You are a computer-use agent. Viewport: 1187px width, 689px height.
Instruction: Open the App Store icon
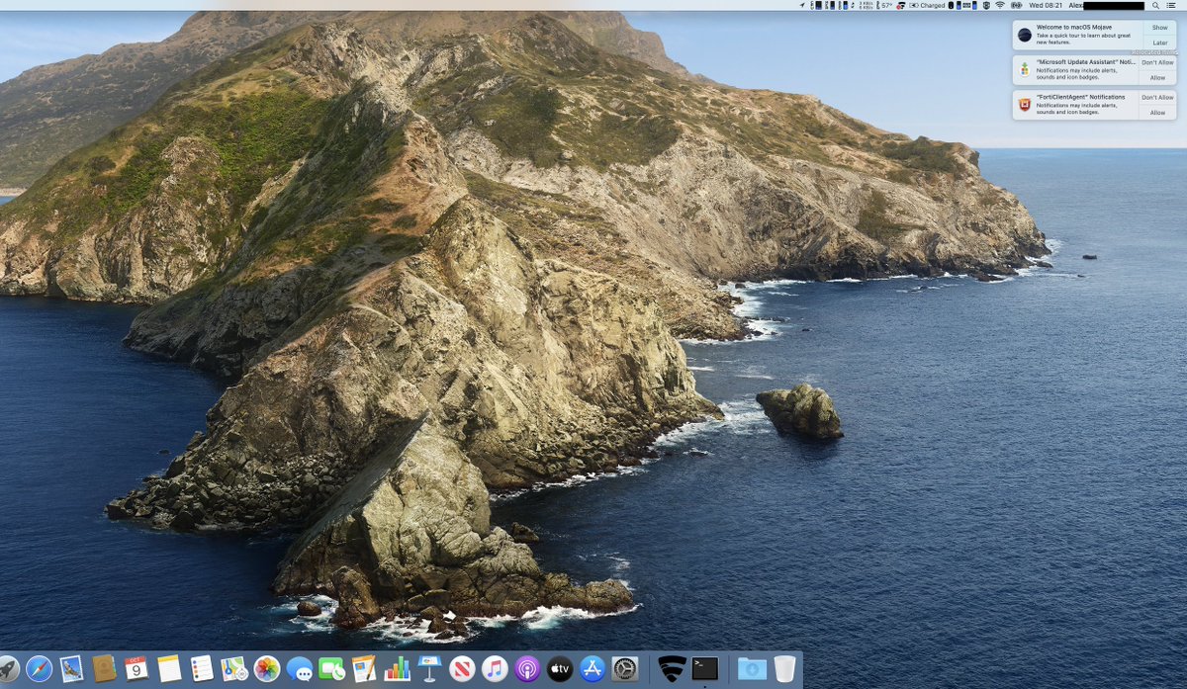click(593, 669)
